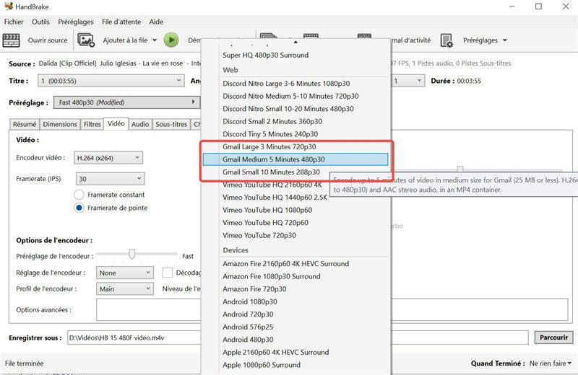Expand the Préréglages toolbar dropdown arrow
This screenshot has height=375, width=578.
(x=504, y=40)
